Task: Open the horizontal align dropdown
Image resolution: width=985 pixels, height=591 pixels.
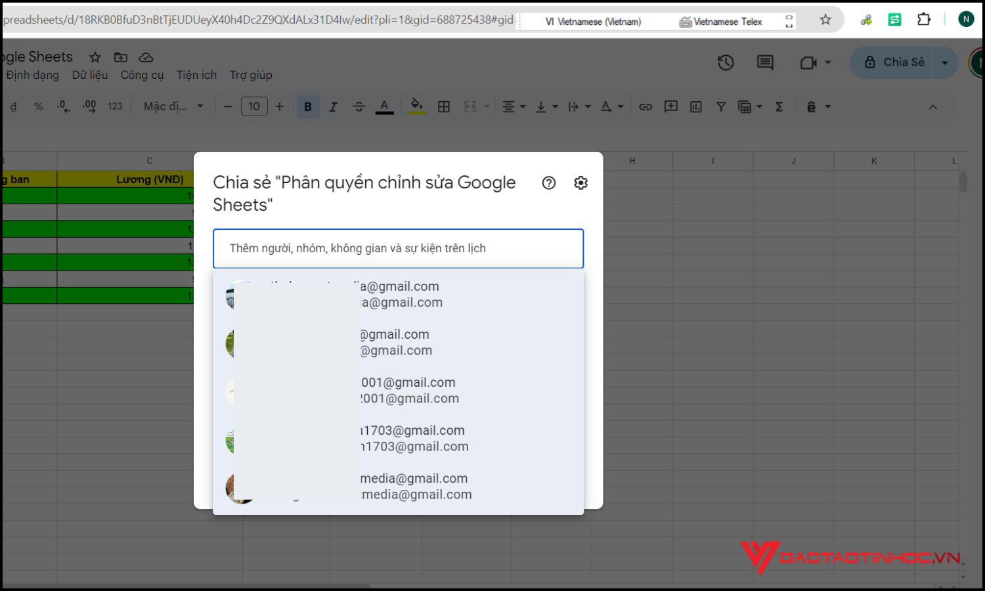Action: tap(514, 106)
